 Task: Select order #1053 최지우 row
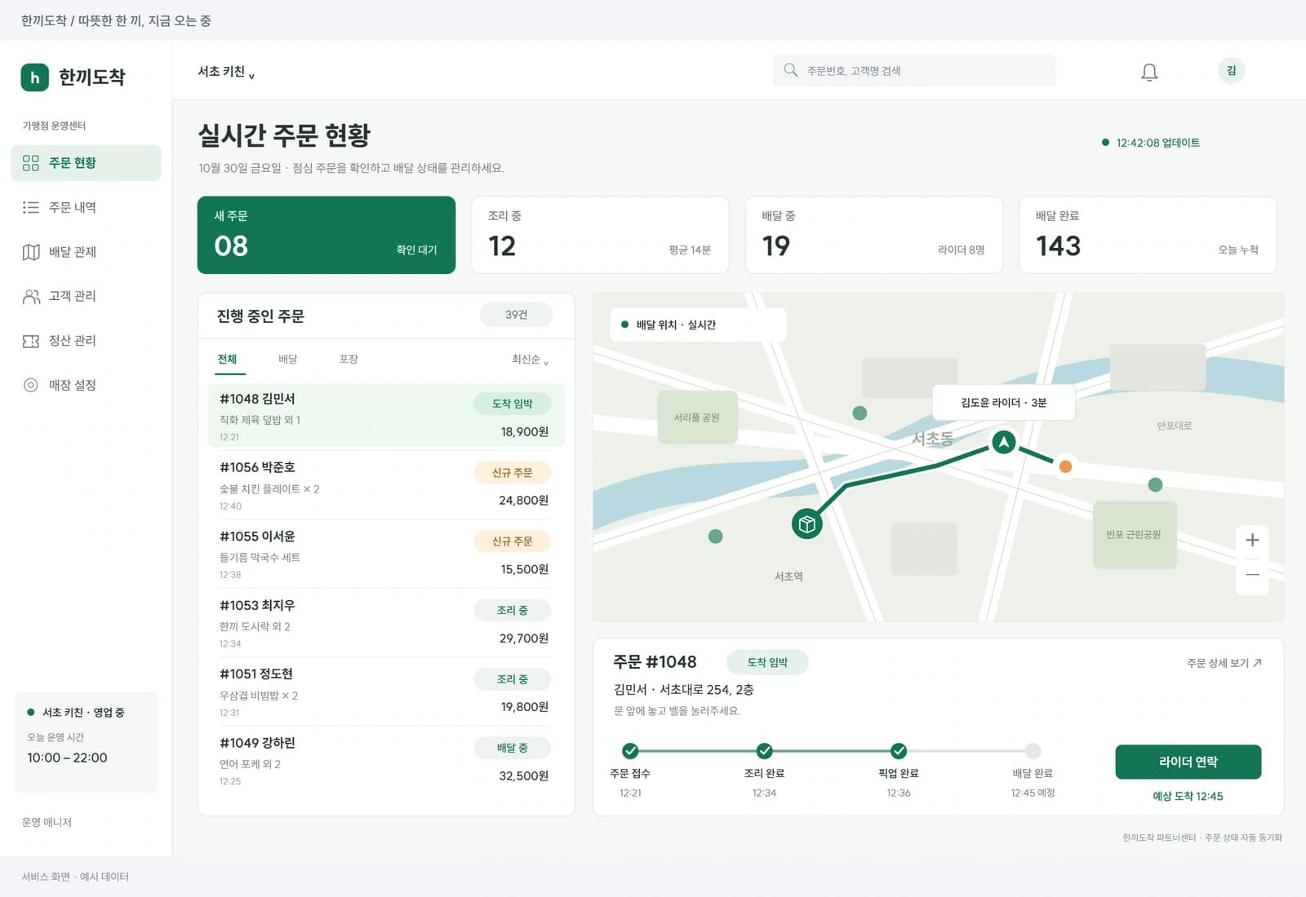click(x=386, y=623)
